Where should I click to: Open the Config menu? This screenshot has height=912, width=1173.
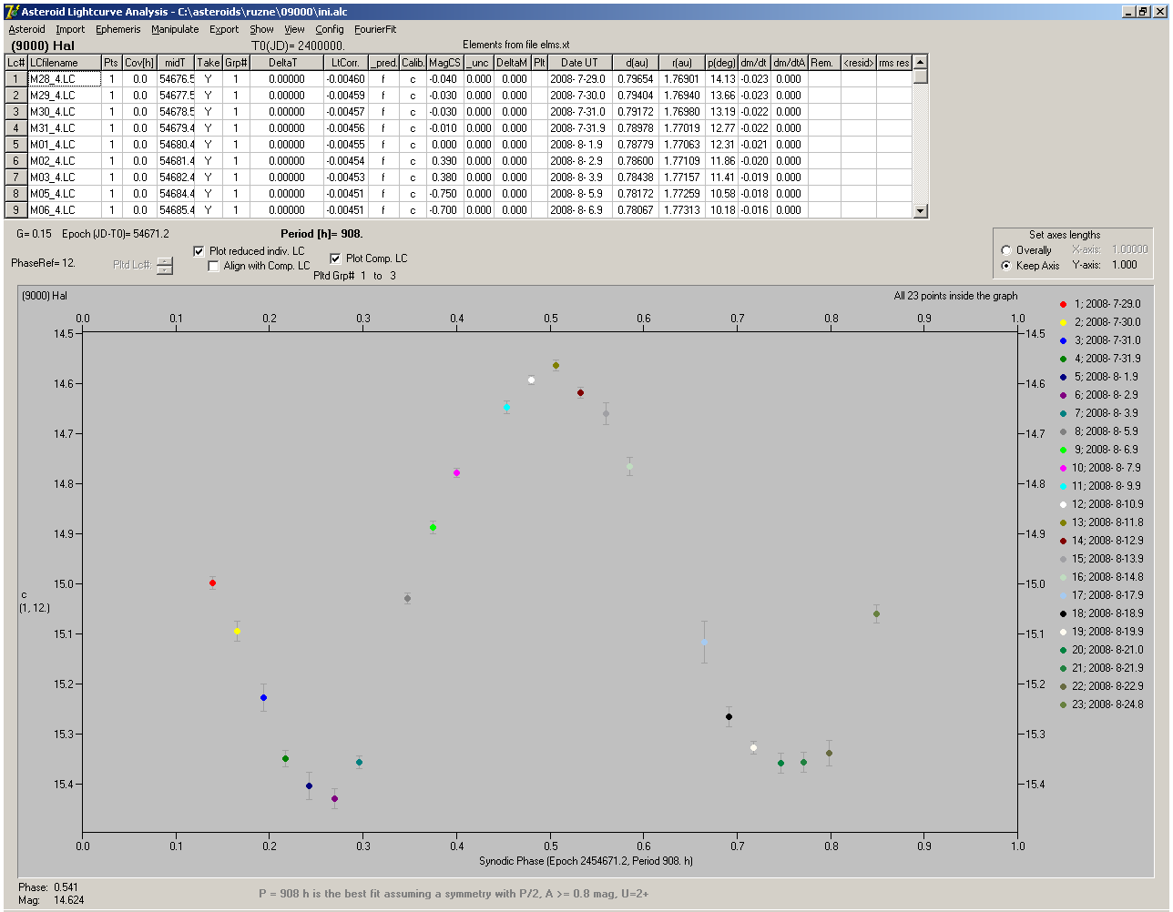click(330, 29)
